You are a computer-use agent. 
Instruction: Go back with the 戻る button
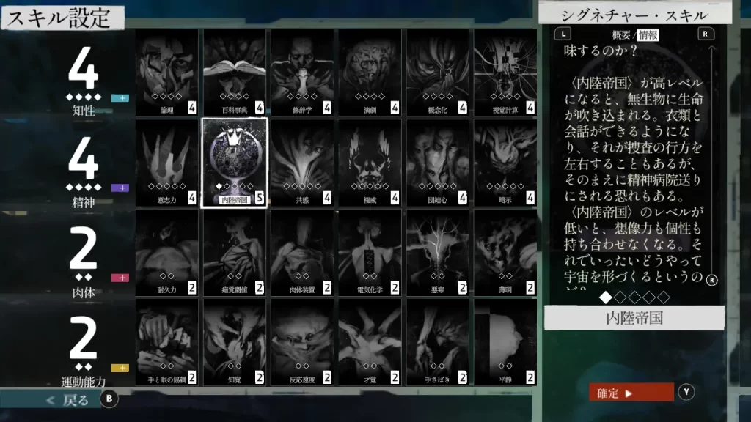68,400
